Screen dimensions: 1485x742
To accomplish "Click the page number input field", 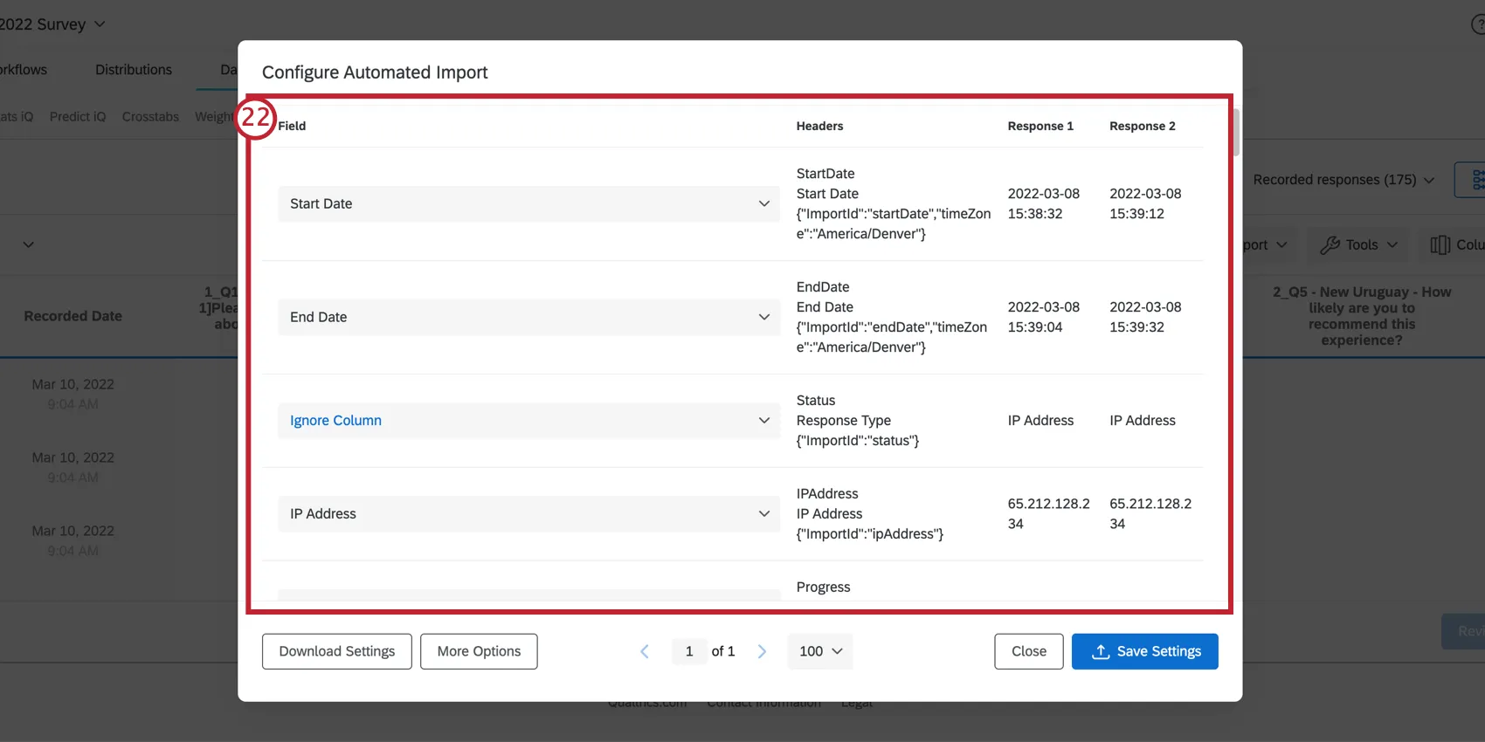I will [x=689, y=652].
